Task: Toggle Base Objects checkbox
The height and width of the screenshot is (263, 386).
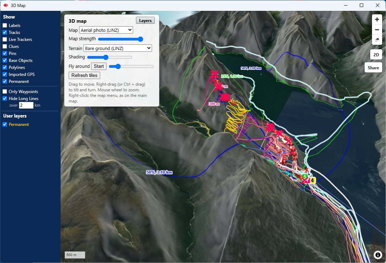Action: (x=5, y=61)
